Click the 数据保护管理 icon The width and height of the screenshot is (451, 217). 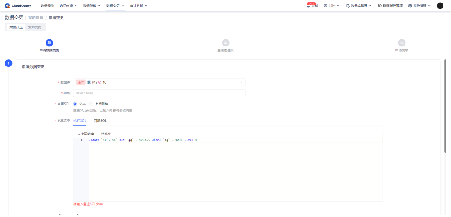(x=380, y=5)
